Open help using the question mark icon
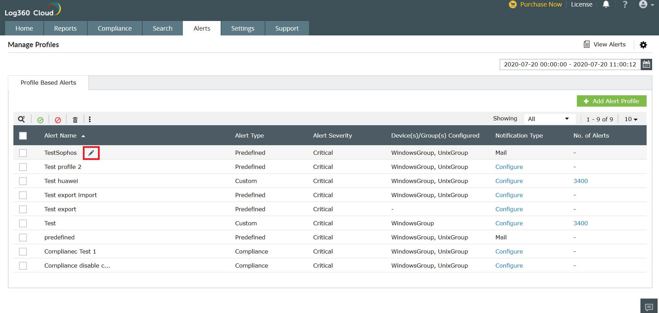The height and width of the screenshot is (313, 659). (x=625, y=4)
